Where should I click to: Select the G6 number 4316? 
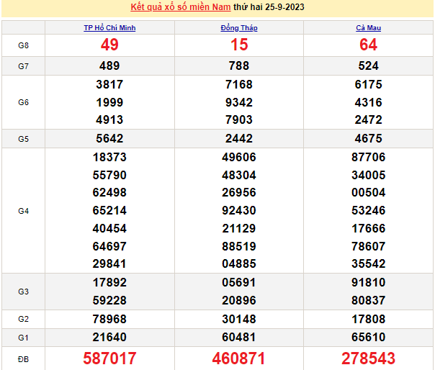pos(368,102)
